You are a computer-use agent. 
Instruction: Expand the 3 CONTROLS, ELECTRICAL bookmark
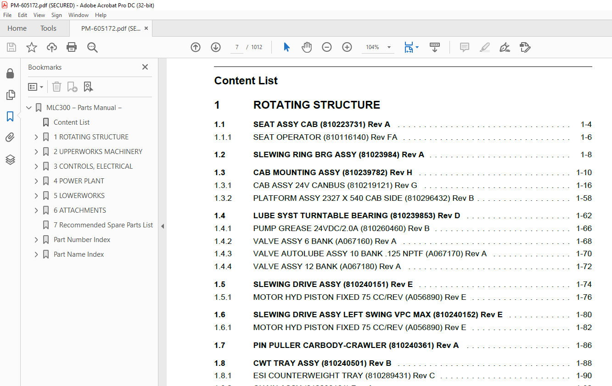[36, 166]
